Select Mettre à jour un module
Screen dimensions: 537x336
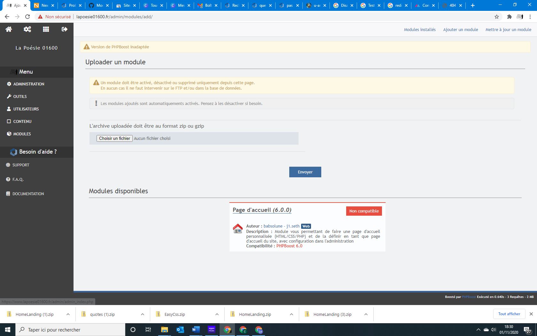508,29
